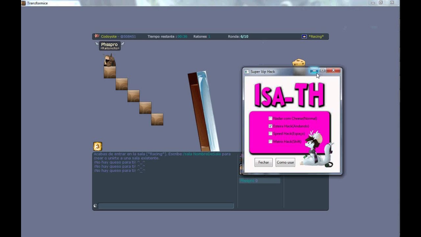The image size is (421, 237).
Task: Click the Ratones counter
Action: (202, 37)
